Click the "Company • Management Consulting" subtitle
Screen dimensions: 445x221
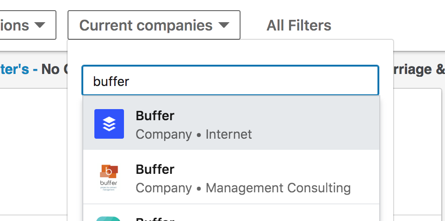243,188
